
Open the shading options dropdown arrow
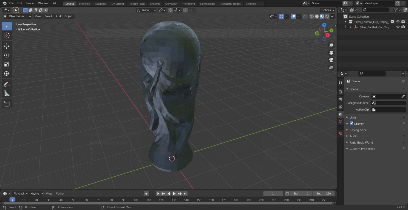(x=332, y=16)
